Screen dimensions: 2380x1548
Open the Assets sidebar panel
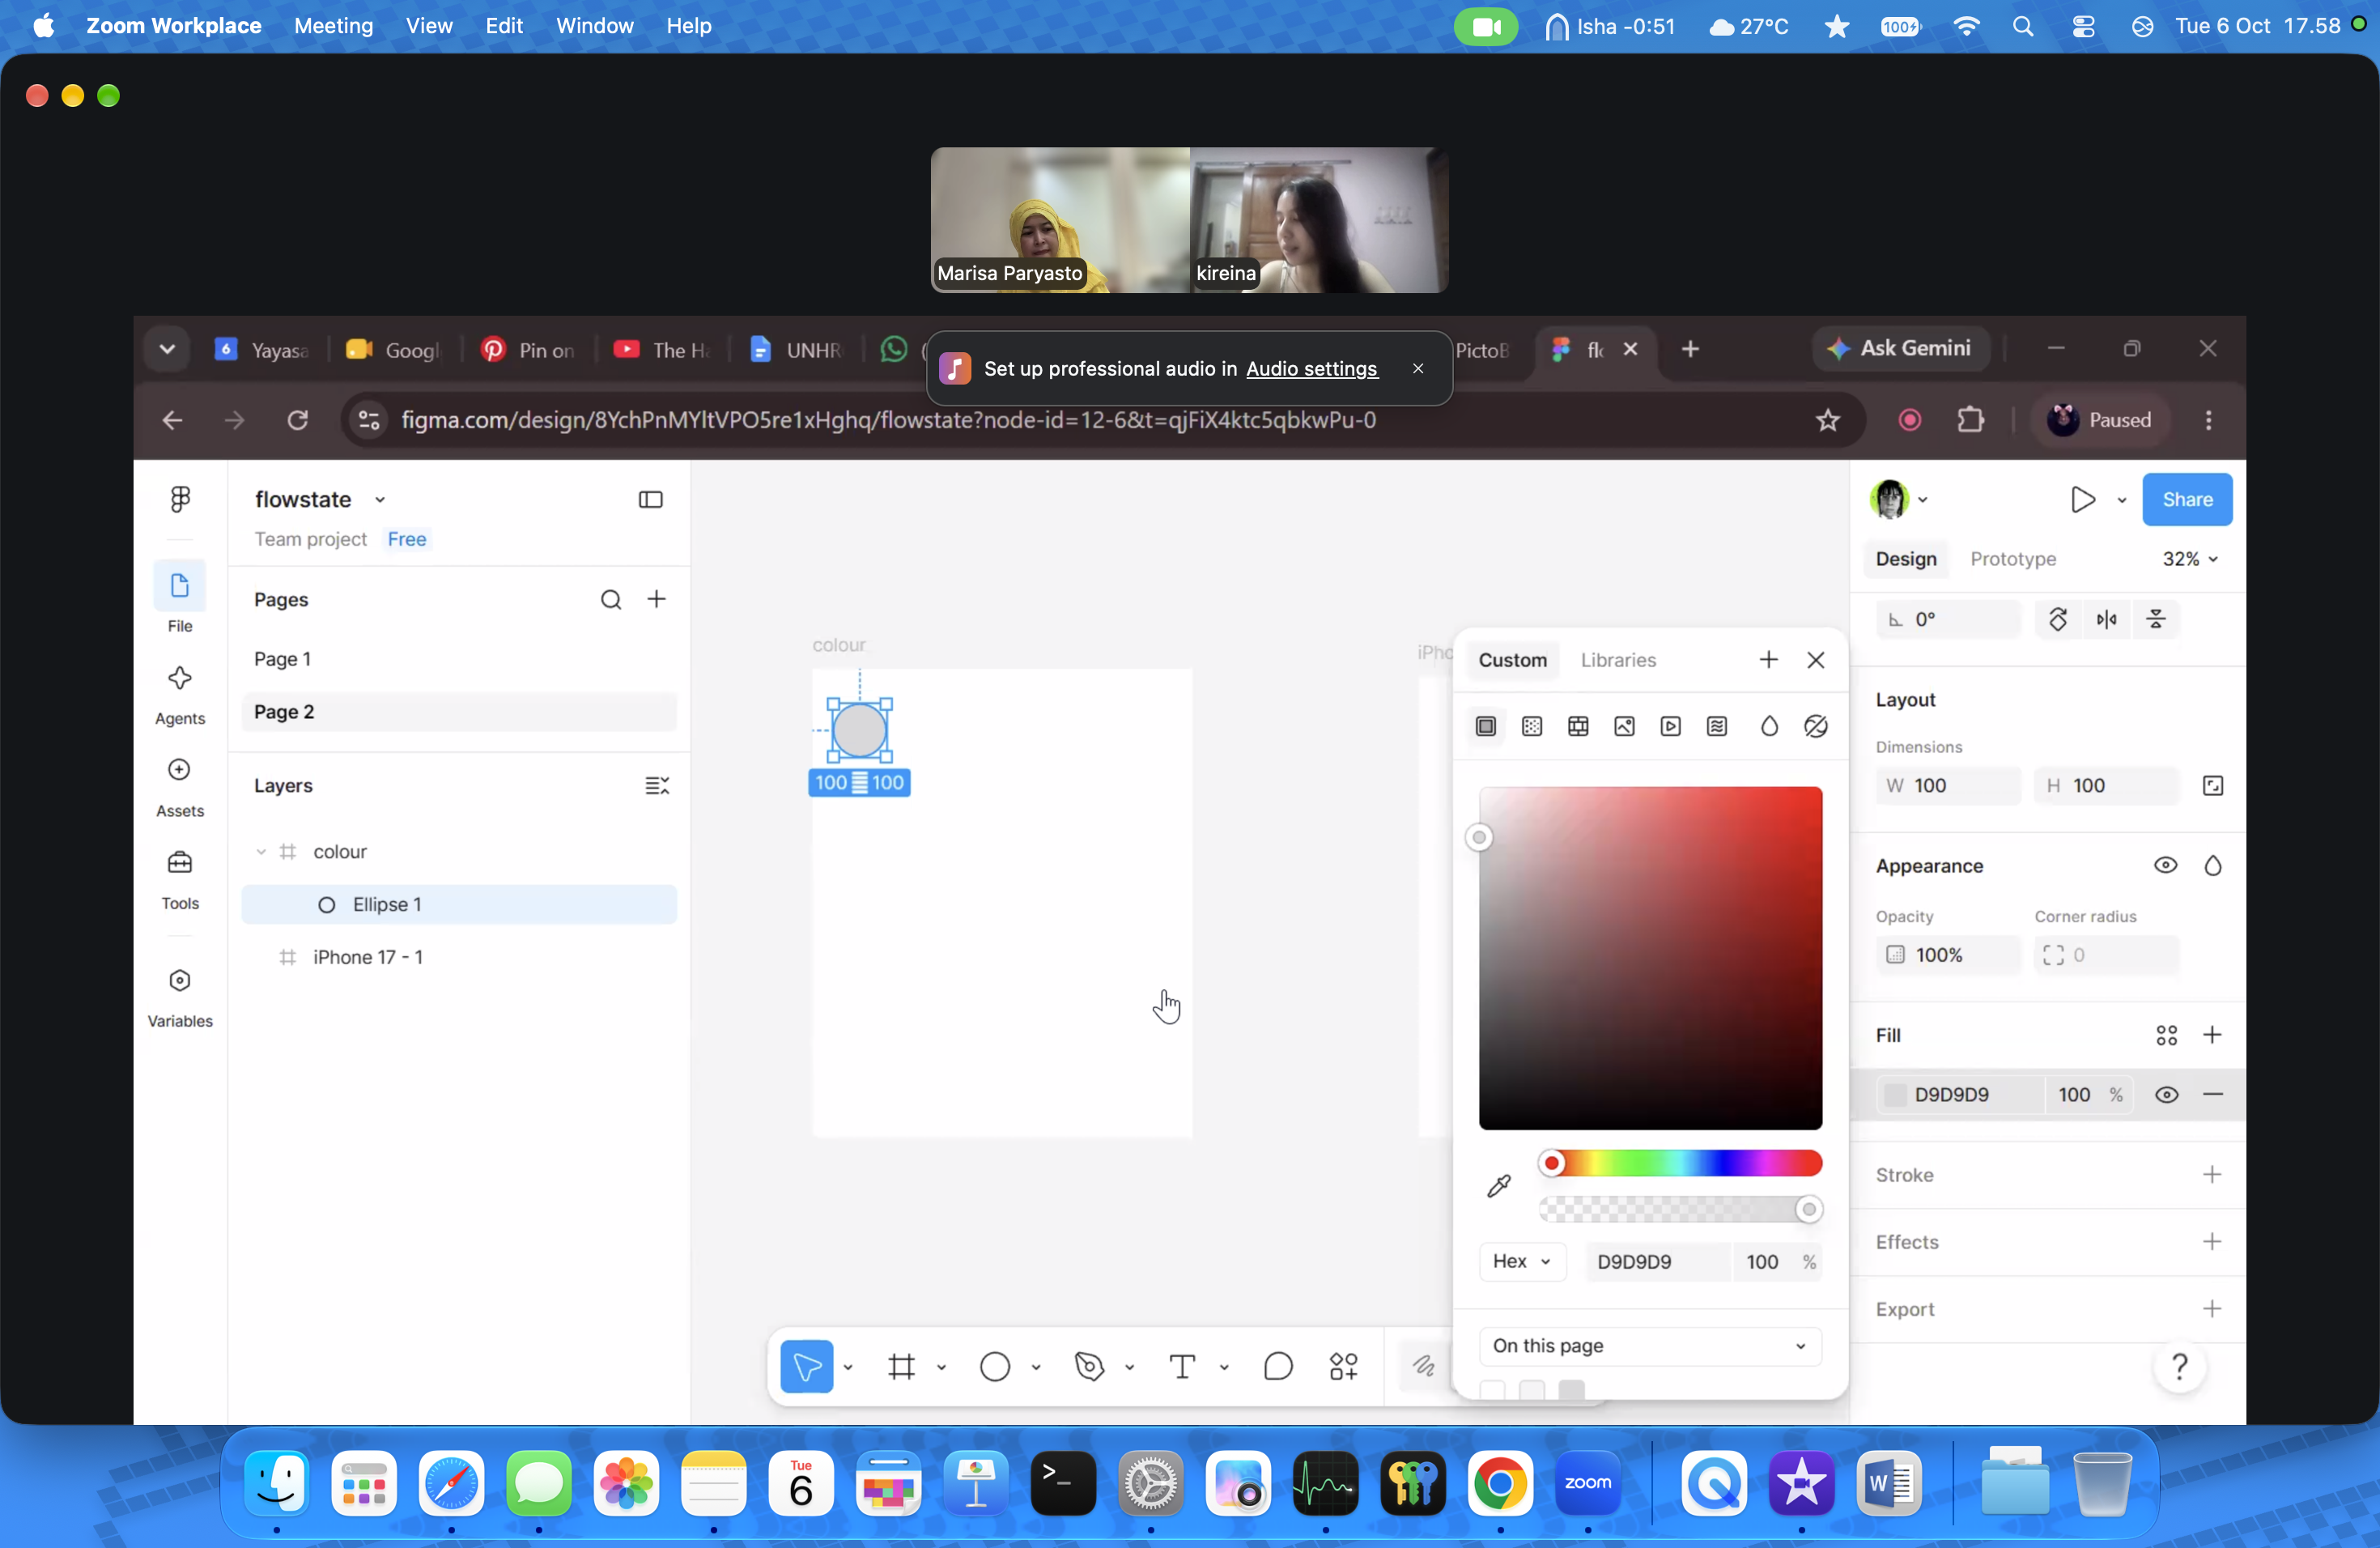click(180, 788)
